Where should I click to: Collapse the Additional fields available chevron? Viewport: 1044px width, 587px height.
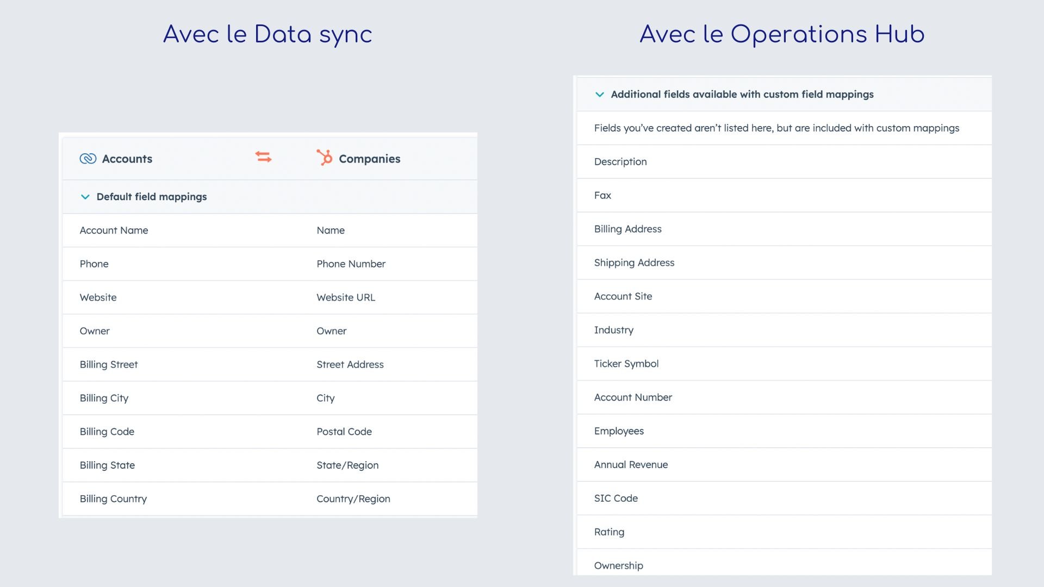pos(599,95)
